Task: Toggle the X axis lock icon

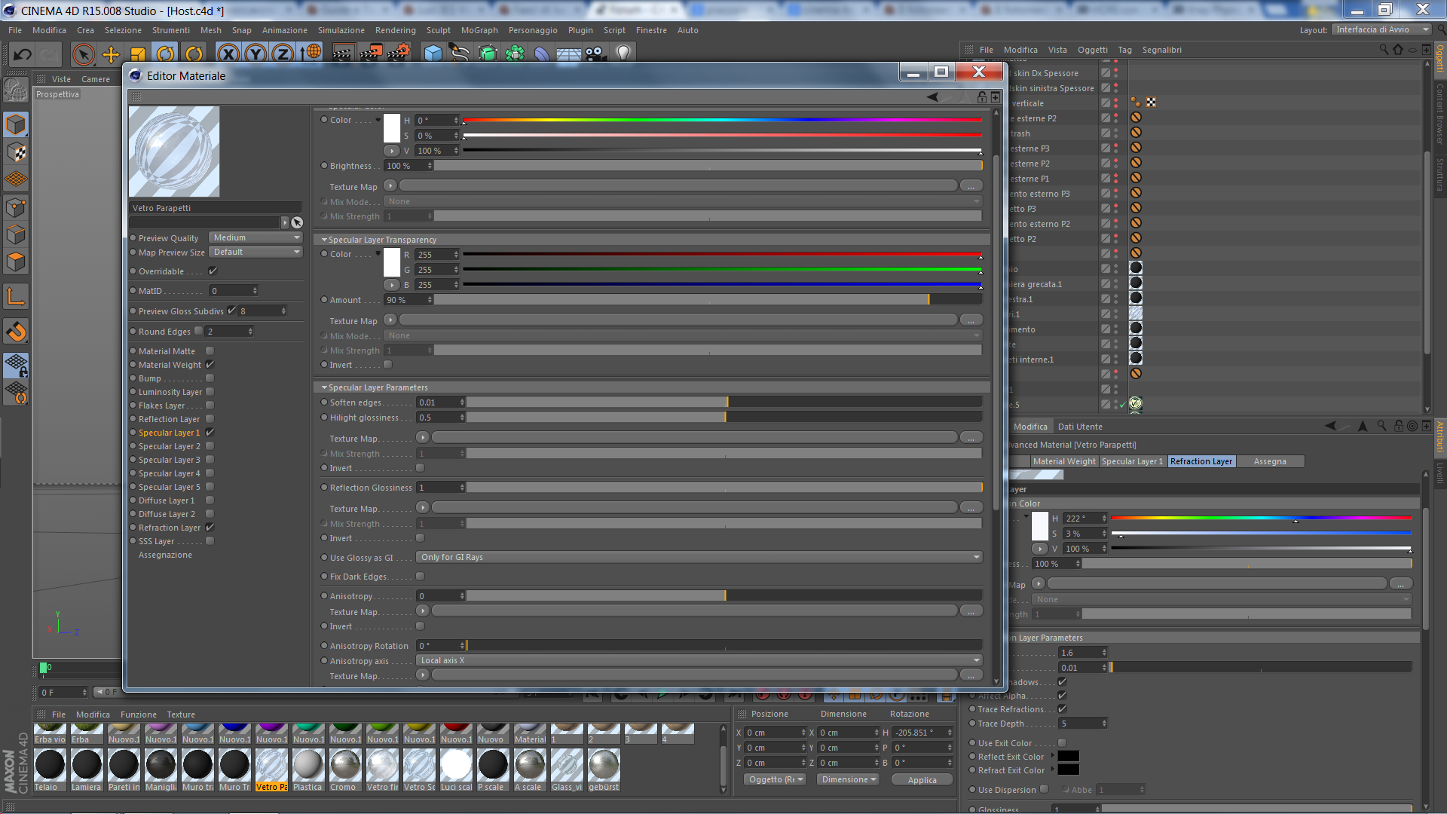Action: pos(228,54)
